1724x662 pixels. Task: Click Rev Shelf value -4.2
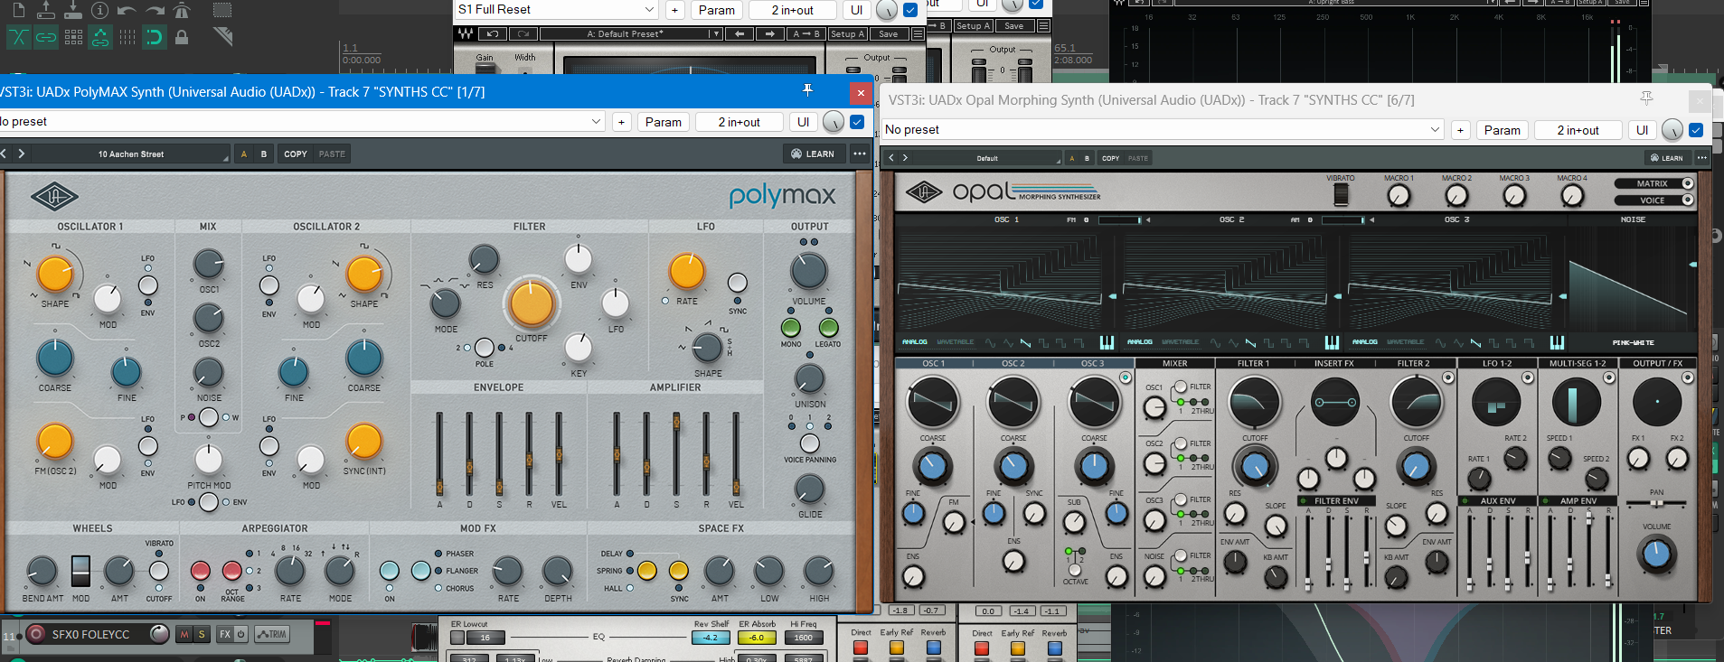(711, 638)
